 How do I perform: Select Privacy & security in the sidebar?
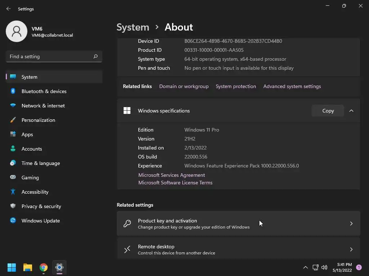tap(54, 206)
